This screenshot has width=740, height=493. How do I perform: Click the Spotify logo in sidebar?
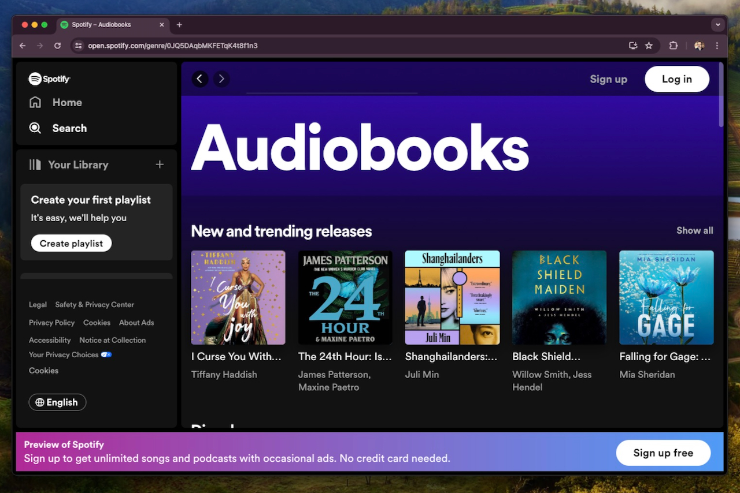pos(50,79)
